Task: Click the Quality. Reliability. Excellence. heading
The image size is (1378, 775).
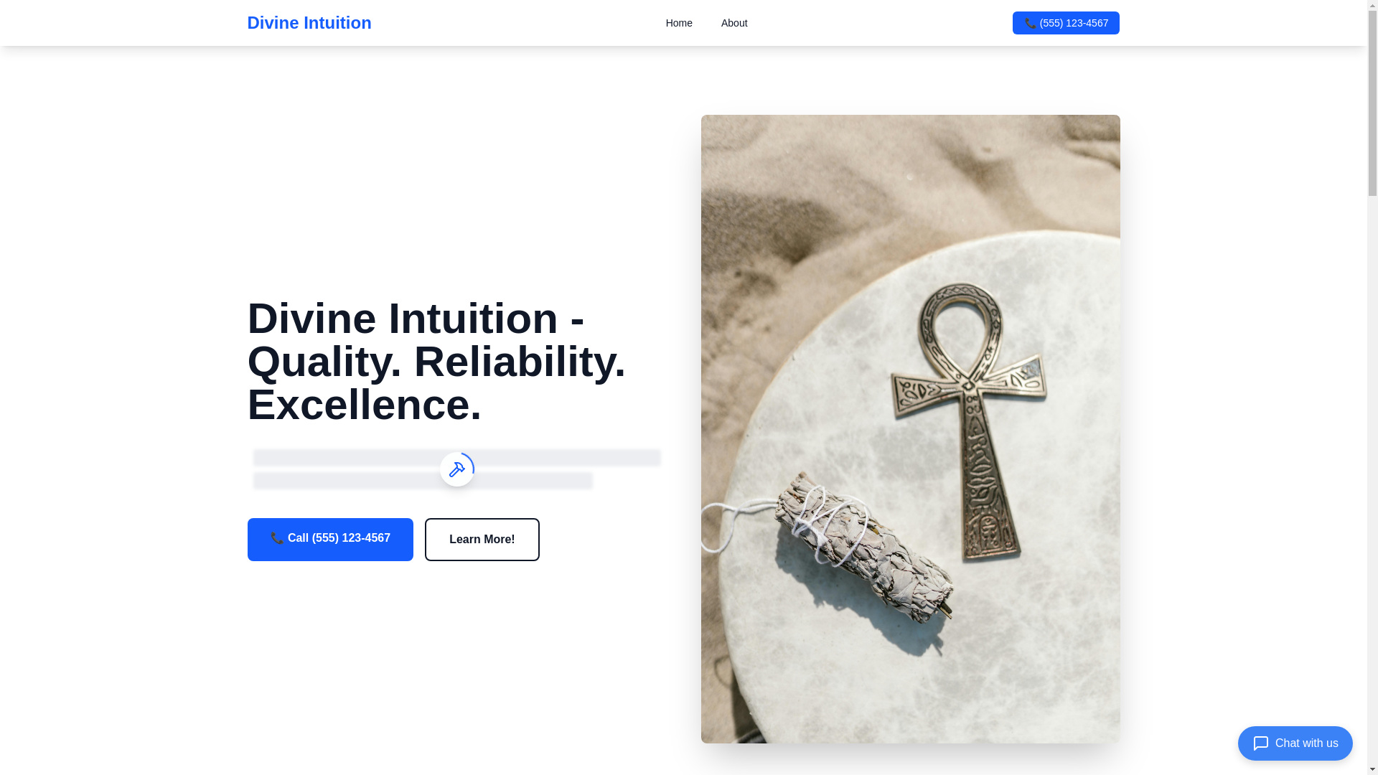Action: [436, 362]
